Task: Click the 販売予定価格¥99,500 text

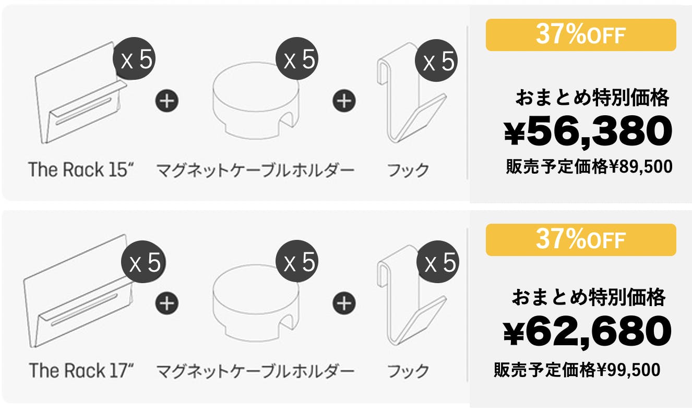Action: point(577,370)
